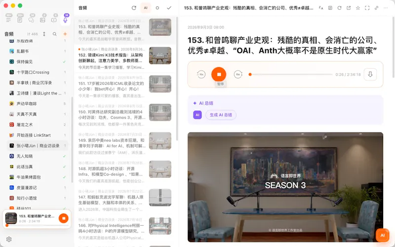Open episode 153 in the entry list
395x247 pixels.
click(125, 30)
